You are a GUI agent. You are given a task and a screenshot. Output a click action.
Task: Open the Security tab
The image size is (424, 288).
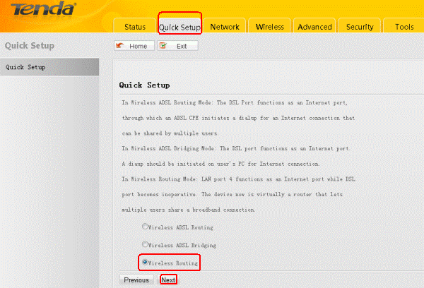click(360, 27)
